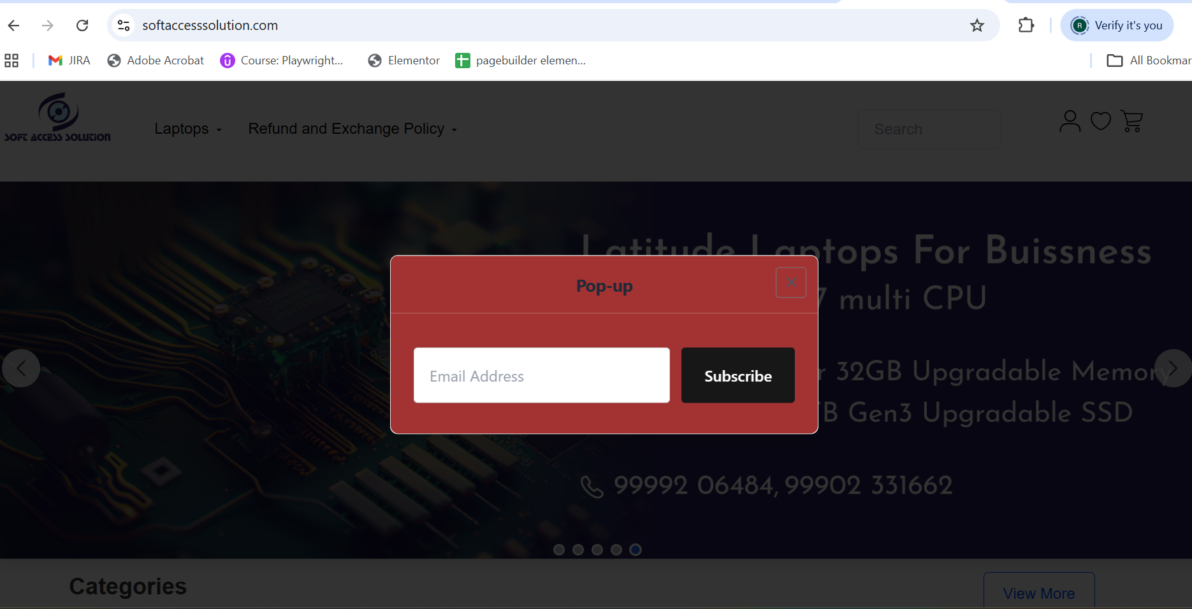Click the browser forward arrow
The height and width of the screenshot is (609, 1192).
click(47, 25)
